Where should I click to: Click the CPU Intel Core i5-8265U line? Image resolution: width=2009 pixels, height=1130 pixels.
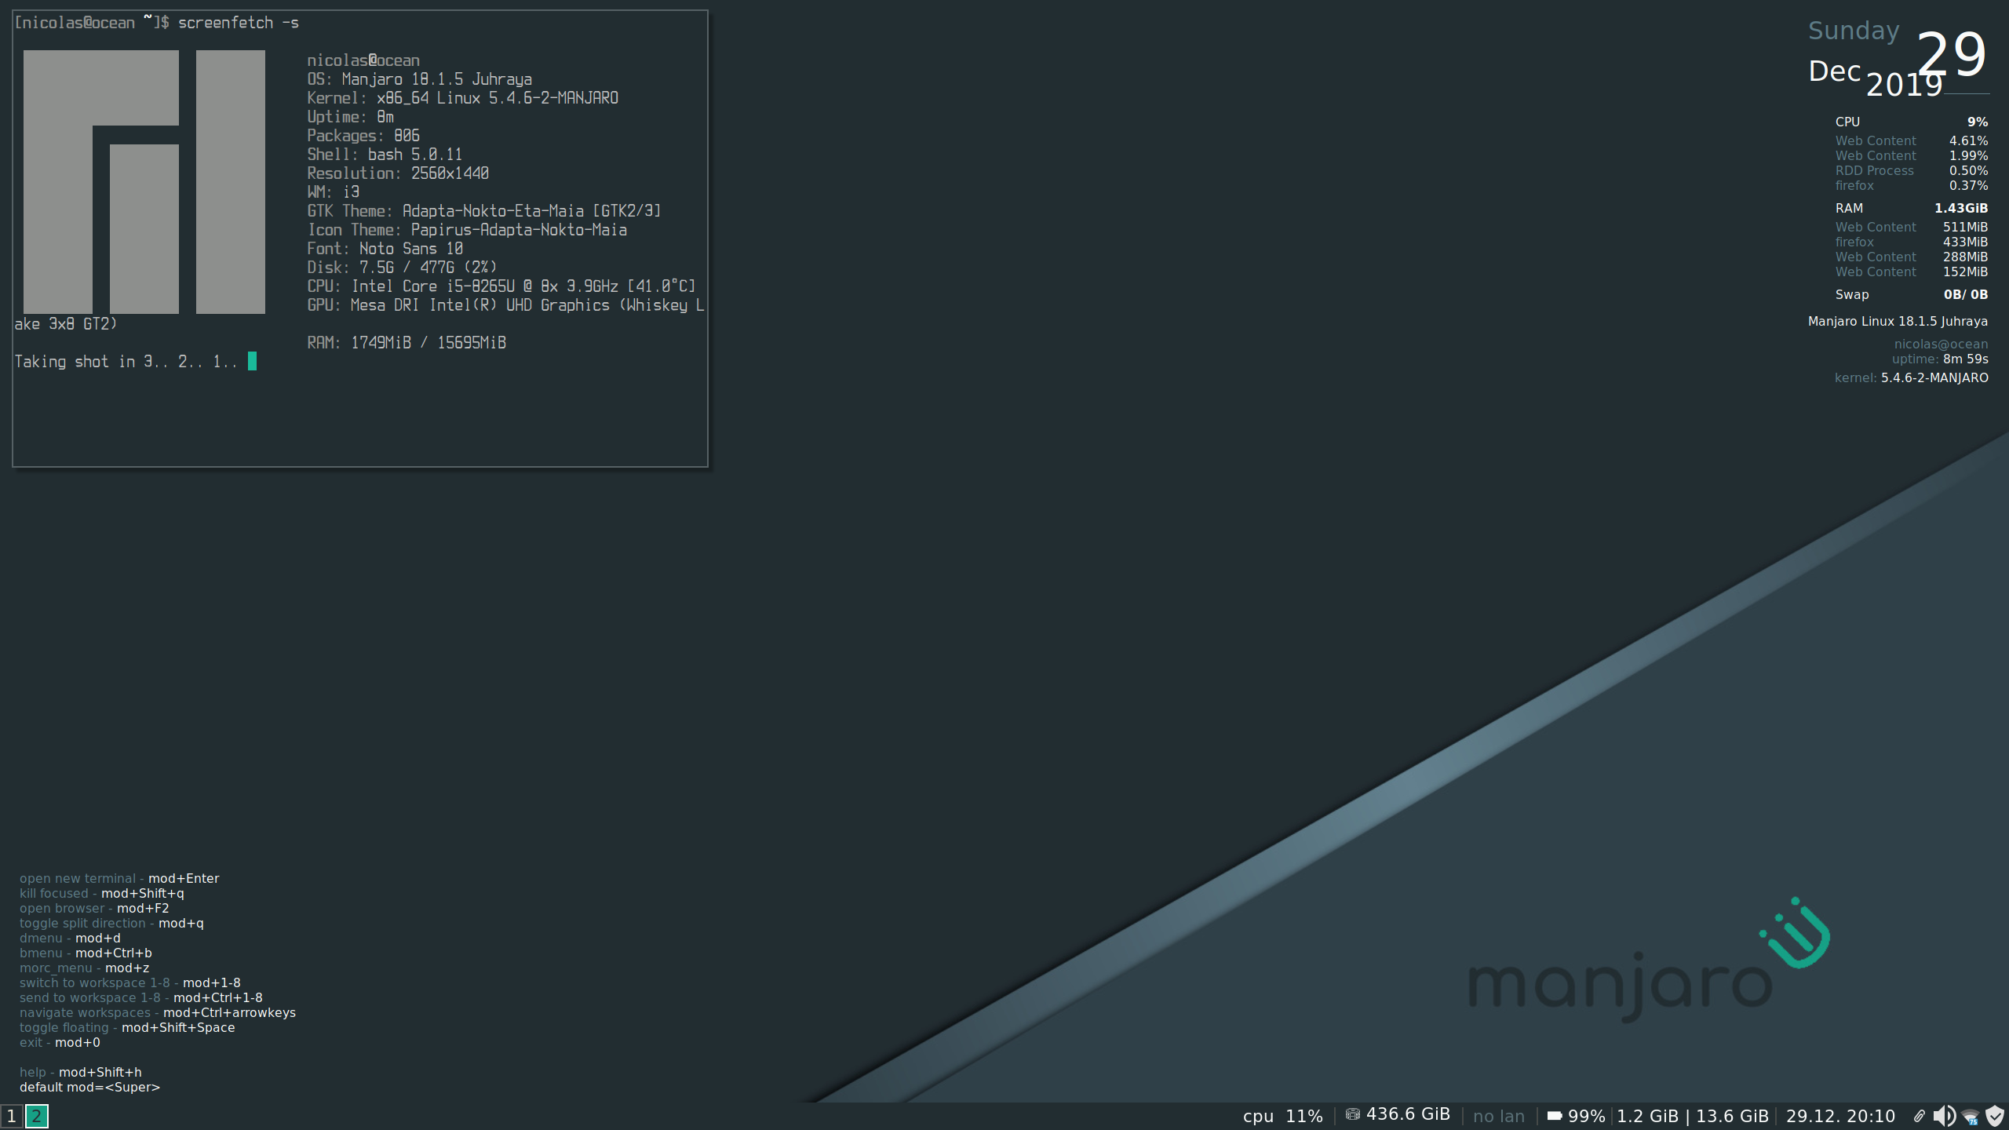(x=501, y=286)
